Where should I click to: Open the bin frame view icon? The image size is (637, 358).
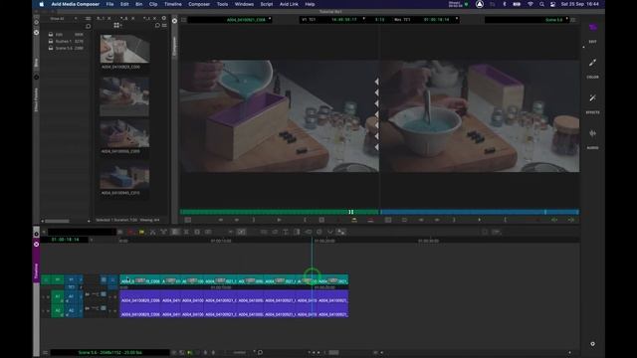point(117,25)
